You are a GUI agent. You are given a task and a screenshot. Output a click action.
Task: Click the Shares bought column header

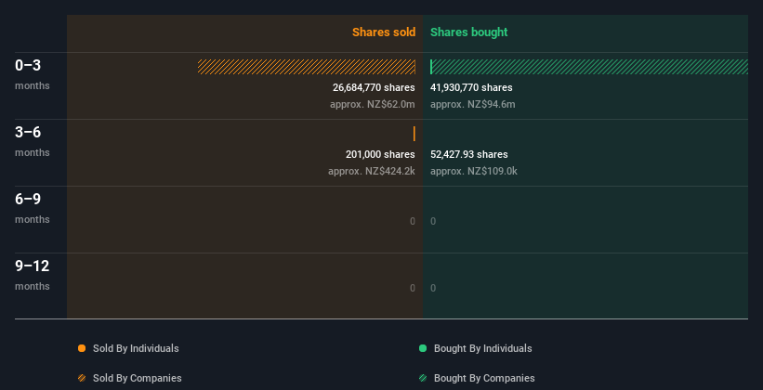coord(469,32)
